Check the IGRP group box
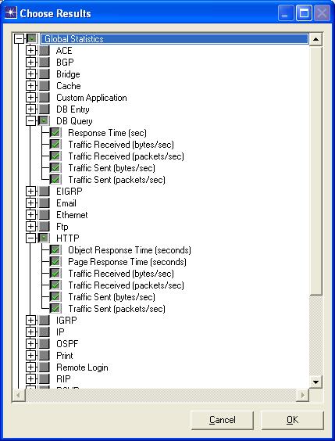 [44, 320]
